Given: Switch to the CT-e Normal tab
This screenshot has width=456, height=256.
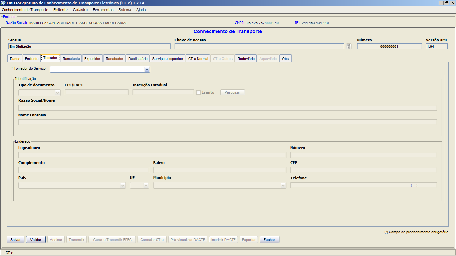Looking at the screenshot, I should [198, 59].
